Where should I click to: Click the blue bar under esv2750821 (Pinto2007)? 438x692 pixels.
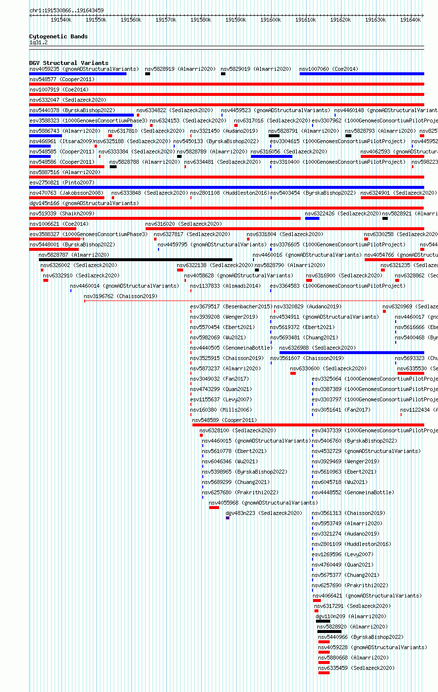pyautogui.click(x=227, y=187)
